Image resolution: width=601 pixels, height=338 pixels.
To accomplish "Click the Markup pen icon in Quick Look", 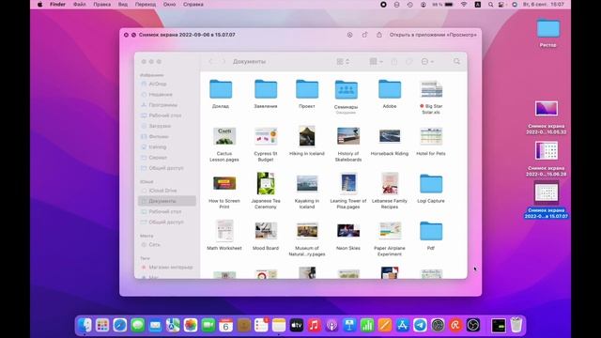I will pos(349,35).
